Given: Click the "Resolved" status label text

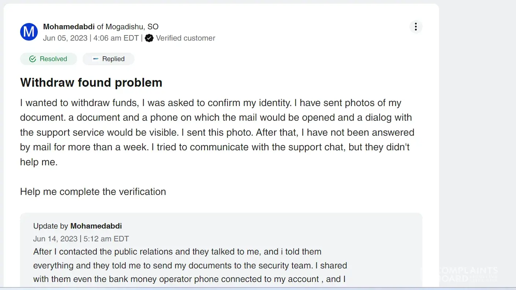Looking at the screenshot, I should click(x=54, y=59).
